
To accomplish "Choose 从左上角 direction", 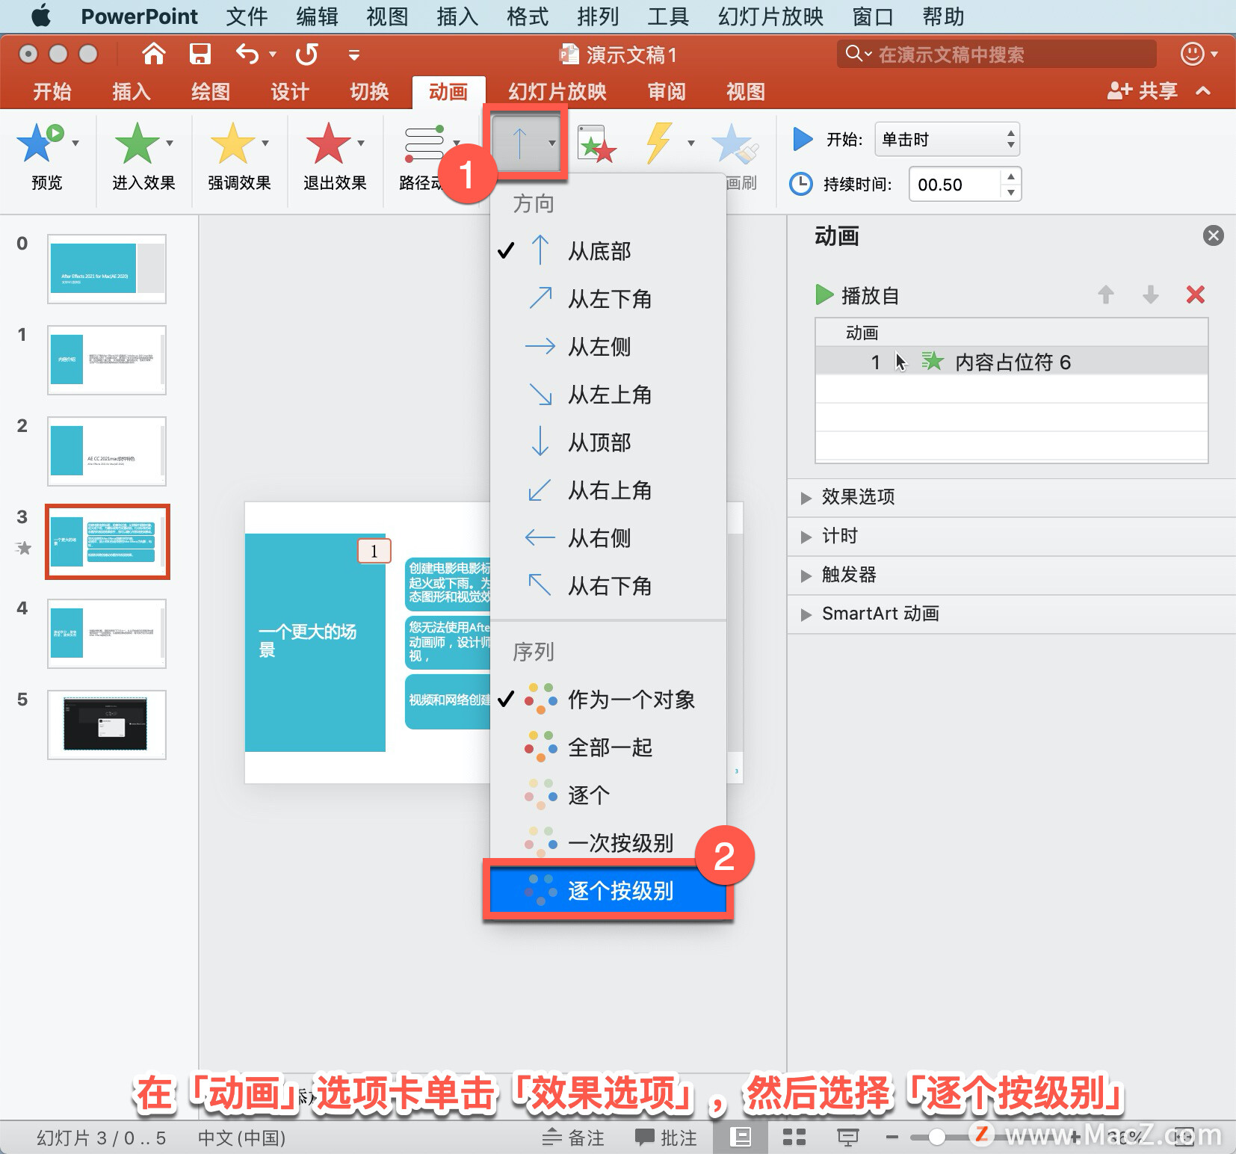I will point(608,395).
